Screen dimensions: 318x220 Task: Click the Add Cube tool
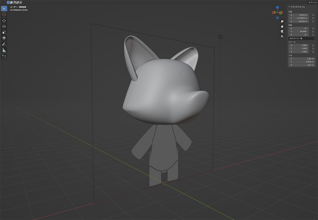pos(4,56)
